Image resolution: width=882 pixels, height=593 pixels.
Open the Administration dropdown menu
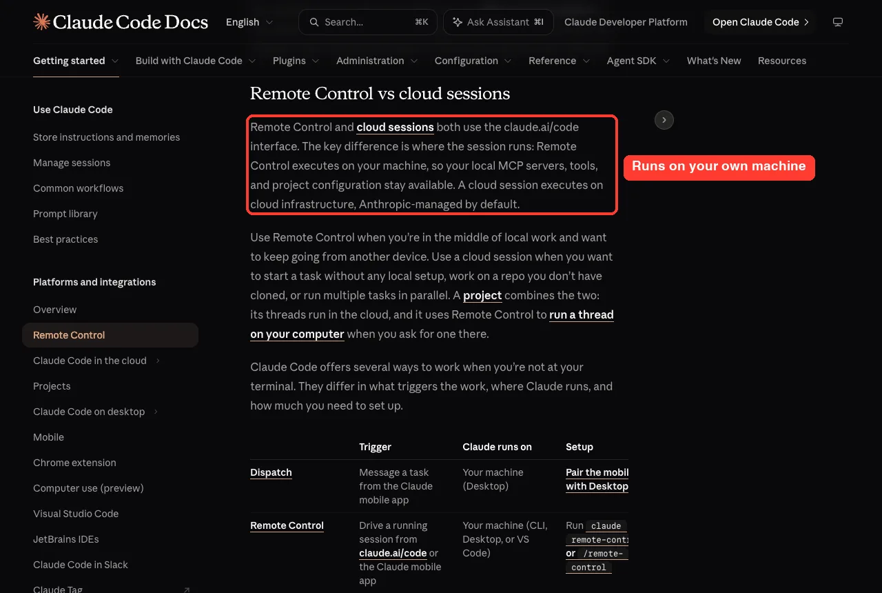coord(377,61)
